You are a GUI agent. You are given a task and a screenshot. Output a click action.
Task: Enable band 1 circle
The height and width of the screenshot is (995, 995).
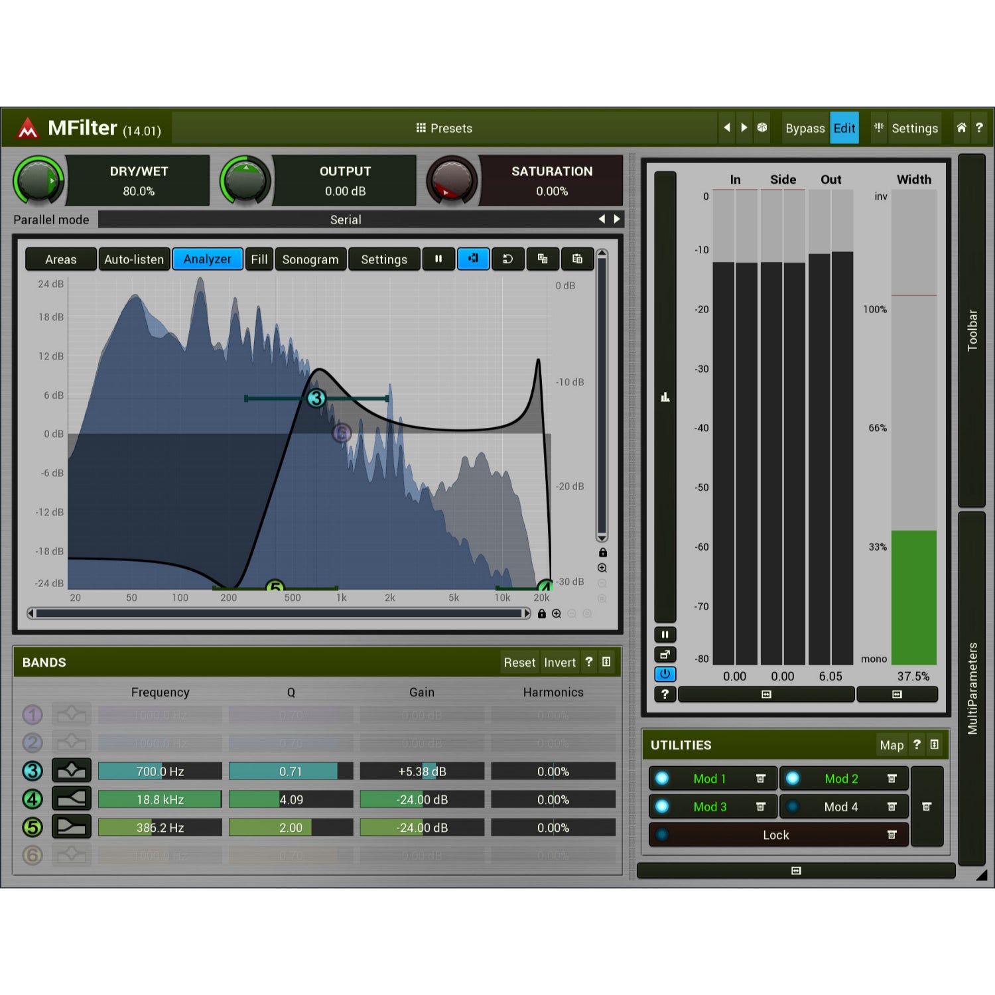pyautogui.click(x=33, y=714)
